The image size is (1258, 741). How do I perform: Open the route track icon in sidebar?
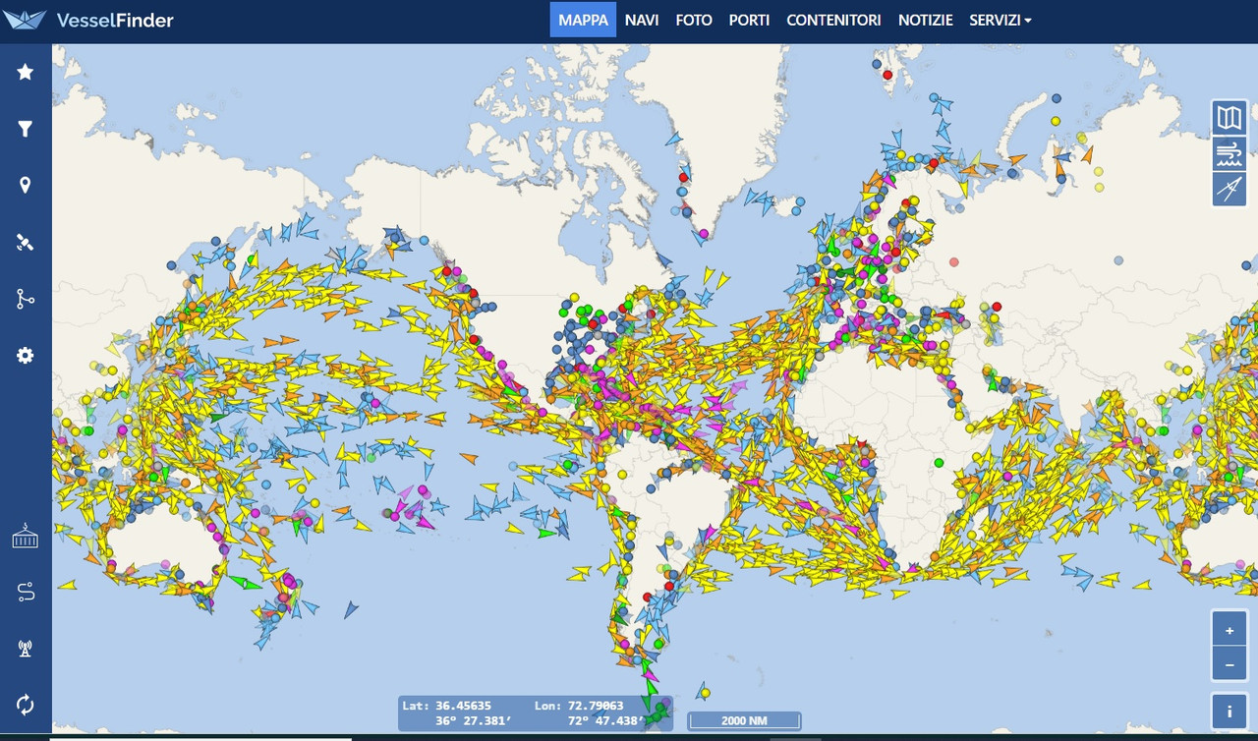point(26,592)
